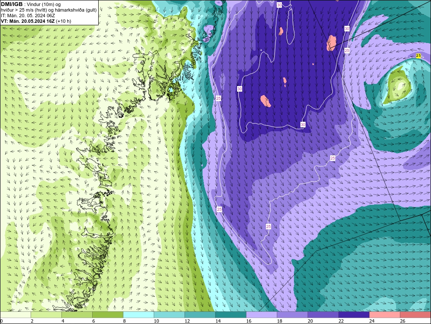This screenshot has width=431, height=324.
Task: Select the light green 2–4 m/s legend swatch
Action: click(x=46, y=315)
